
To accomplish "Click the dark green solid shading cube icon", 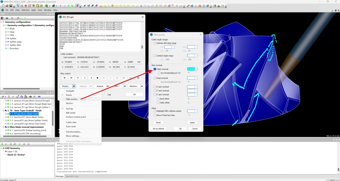I will coord(53,6).
